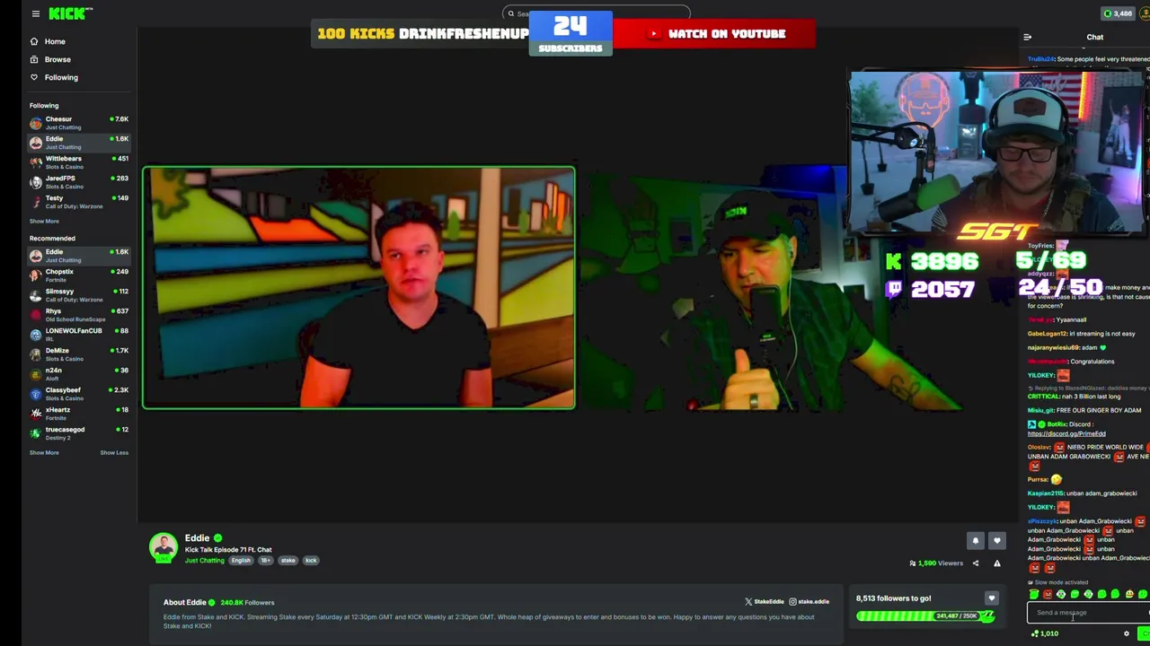Viewport: 1150px width, 646px height.
Task: Open Cheesur's channel in the Following list
Action: (x=79, y=123)
